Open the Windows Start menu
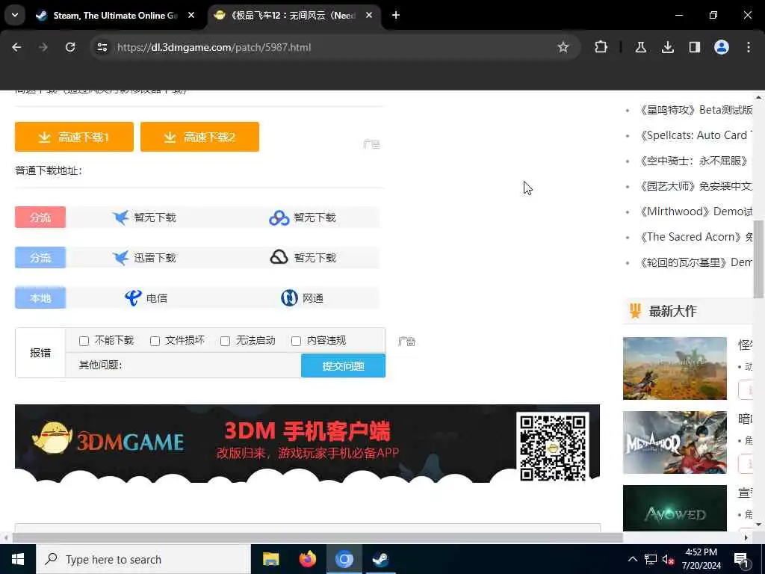765x574 pixels. (18, 559)
